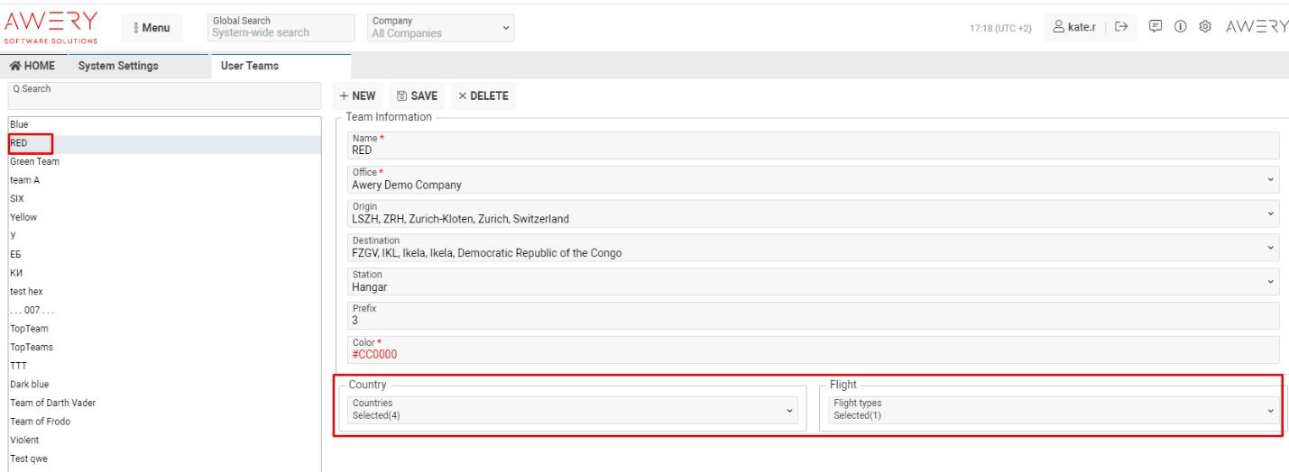Click the info circle icon
The image size is (1289, 472).
1180,27
